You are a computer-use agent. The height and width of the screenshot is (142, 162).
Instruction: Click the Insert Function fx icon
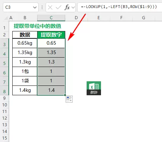pos(67,7)
